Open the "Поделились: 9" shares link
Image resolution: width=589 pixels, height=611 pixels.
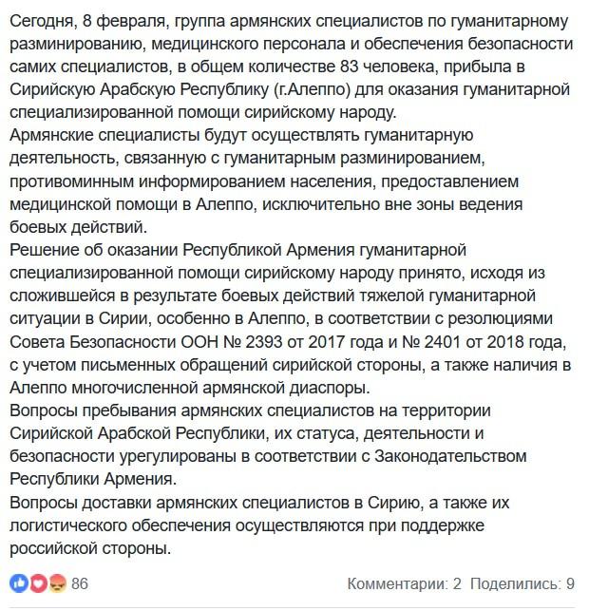pyautogui.click(x=522, y=582)
